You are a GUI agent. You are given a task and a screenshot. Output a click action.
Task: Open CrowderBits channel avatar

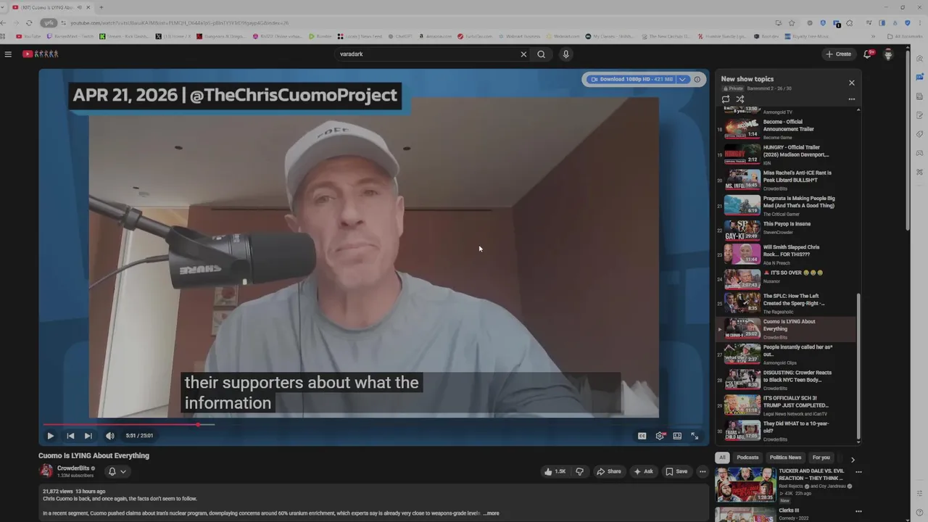[x=46, y=471]
